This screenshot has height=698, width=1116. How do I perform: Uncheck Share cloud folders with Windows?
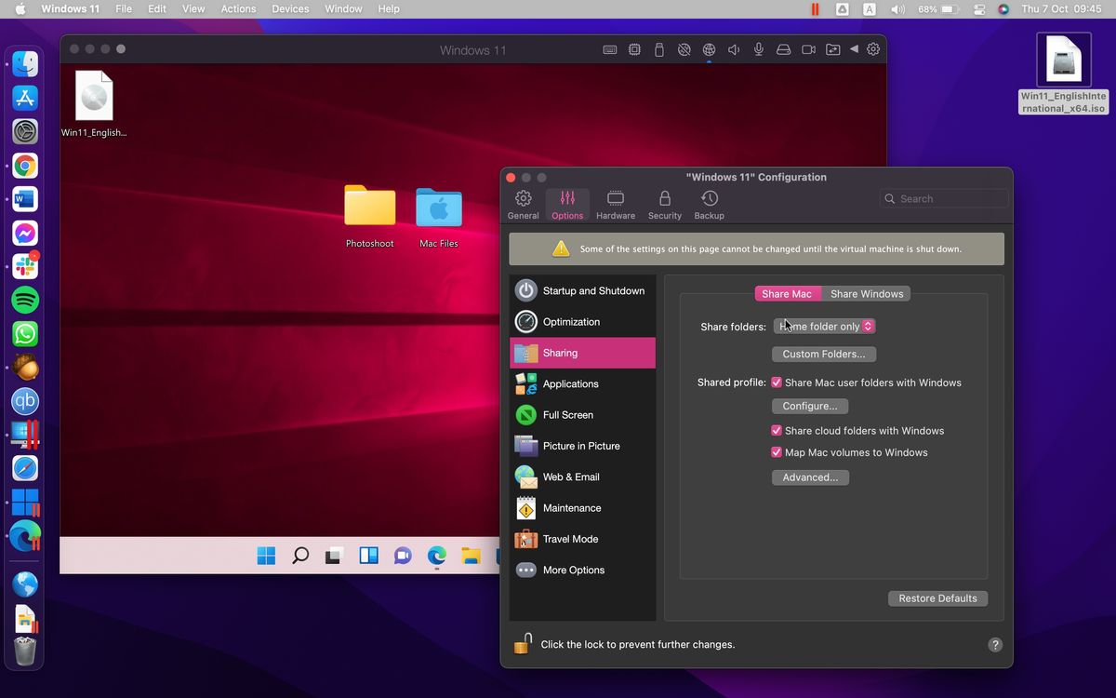coord(777,430)
